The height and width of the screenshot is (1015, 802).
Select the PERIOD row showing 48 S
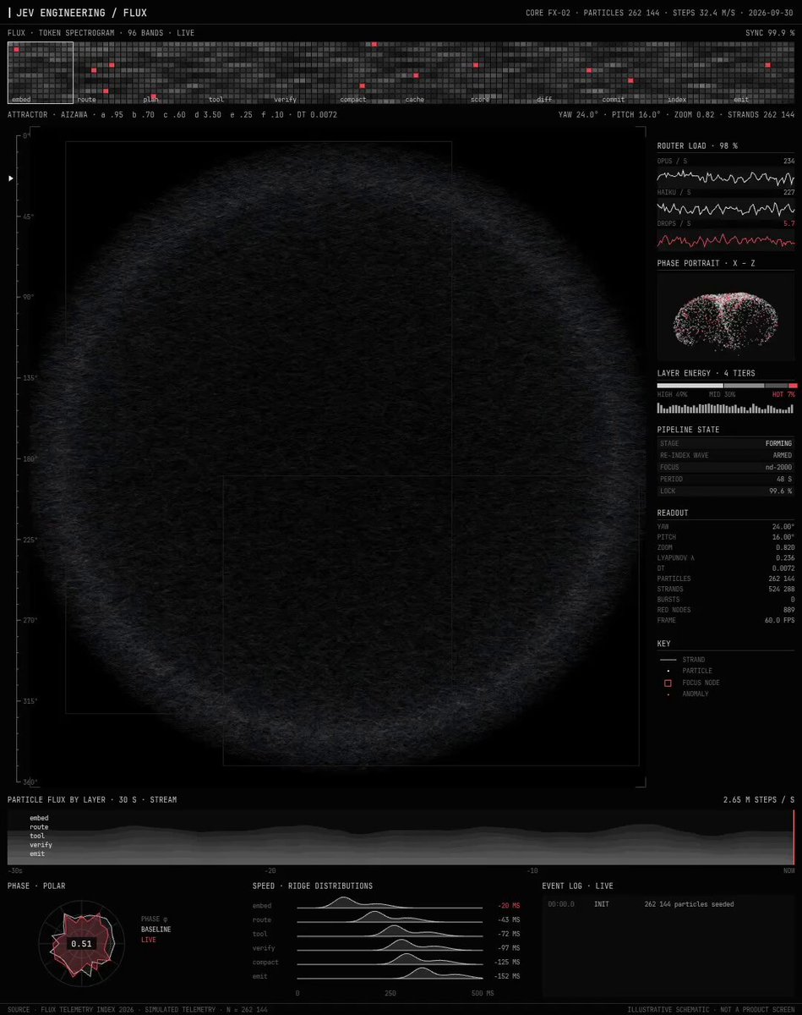726,479
